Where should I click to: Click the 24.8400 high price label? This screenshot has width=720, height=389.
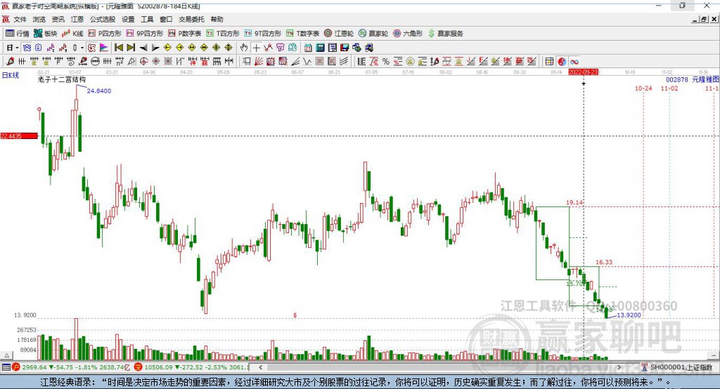[98, 91]
